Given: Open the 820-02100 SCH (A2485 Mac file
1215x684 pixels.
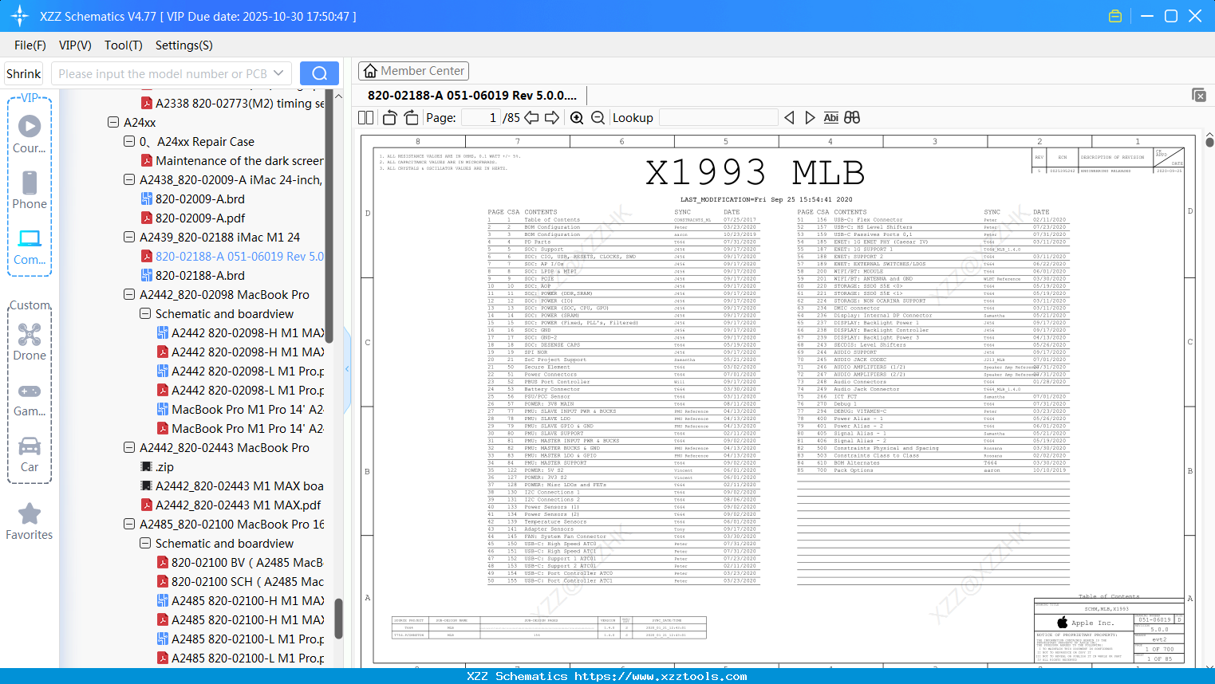Looking at the screenshot, I should (x=240, y=582).
